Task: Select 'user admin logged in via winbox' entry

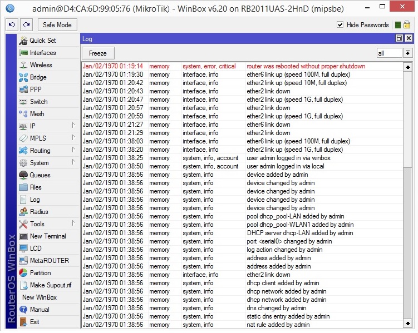Action: pyautogui.click(x=242, y=158)
